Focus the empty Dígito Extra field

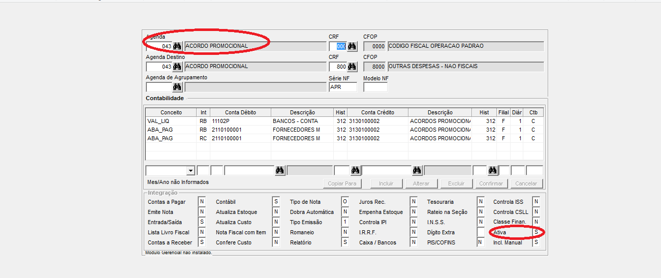point(481,232)
